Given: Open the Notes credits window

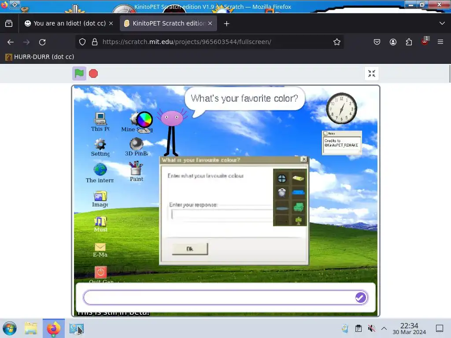Looking at the screenshot, I should [342, 143].
